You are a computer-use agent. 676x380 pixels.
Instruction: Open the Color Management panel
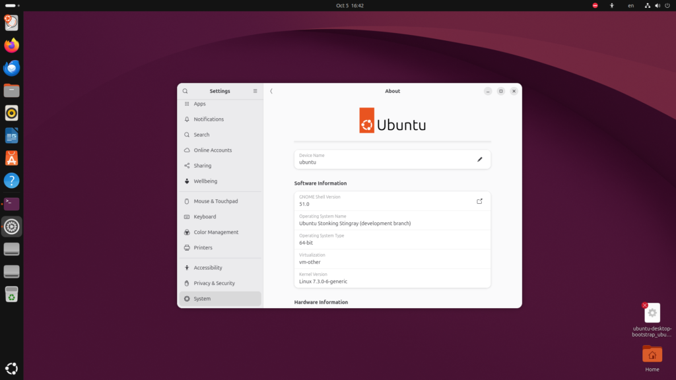click(x=220, y=232)
